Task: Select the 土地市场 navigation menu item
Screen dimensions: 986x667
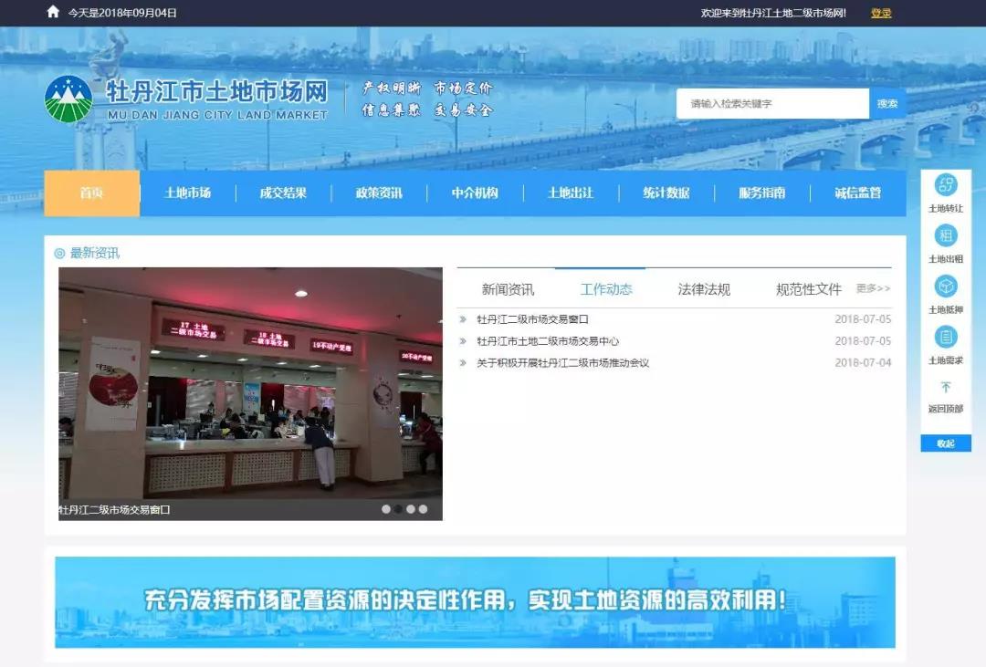Action: (187, 193)
